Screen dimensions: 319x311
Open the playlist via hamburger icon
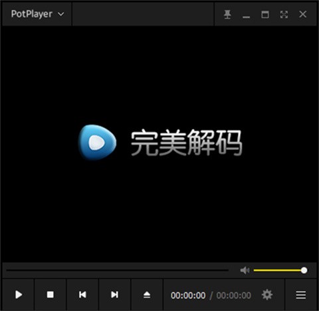pos(301,295)
